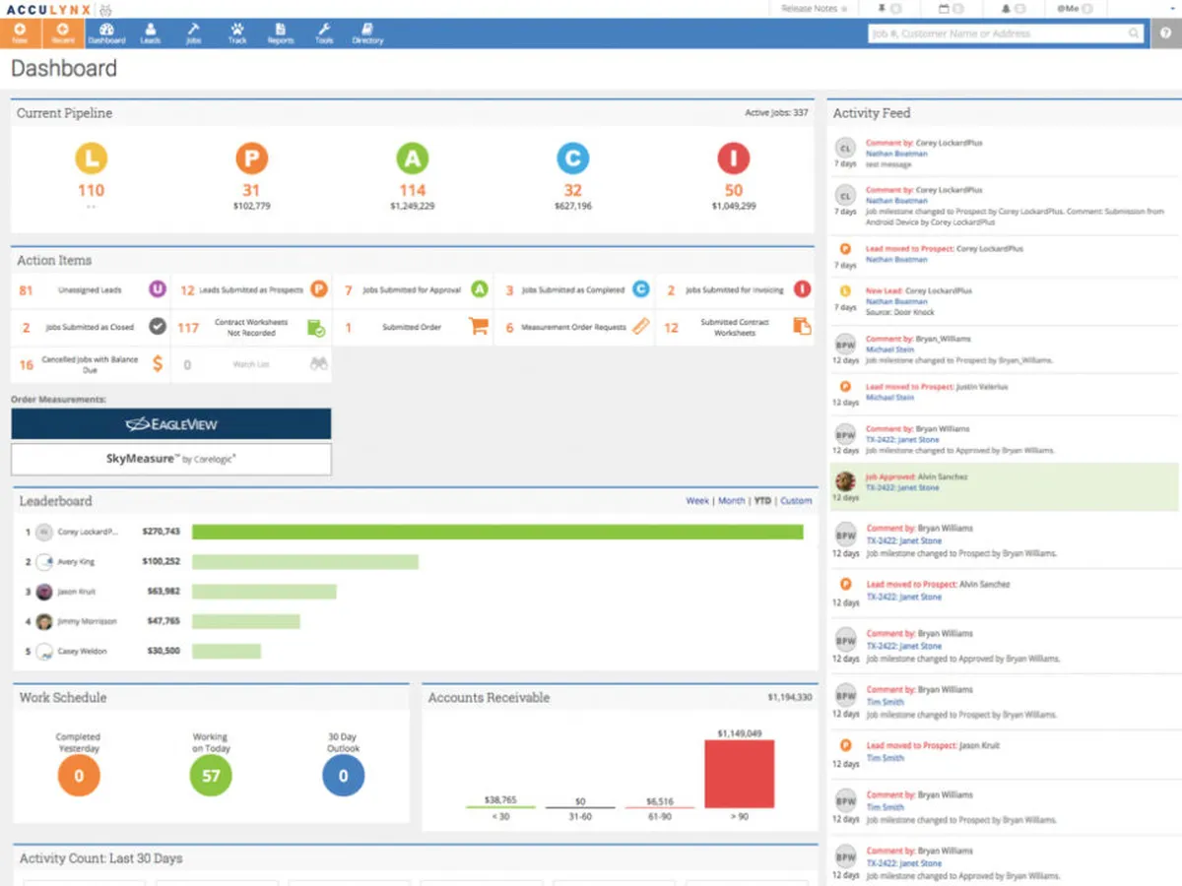
Task: Open the Tools wrench icon
Action: pyautogui.click(x=323, y=32)
